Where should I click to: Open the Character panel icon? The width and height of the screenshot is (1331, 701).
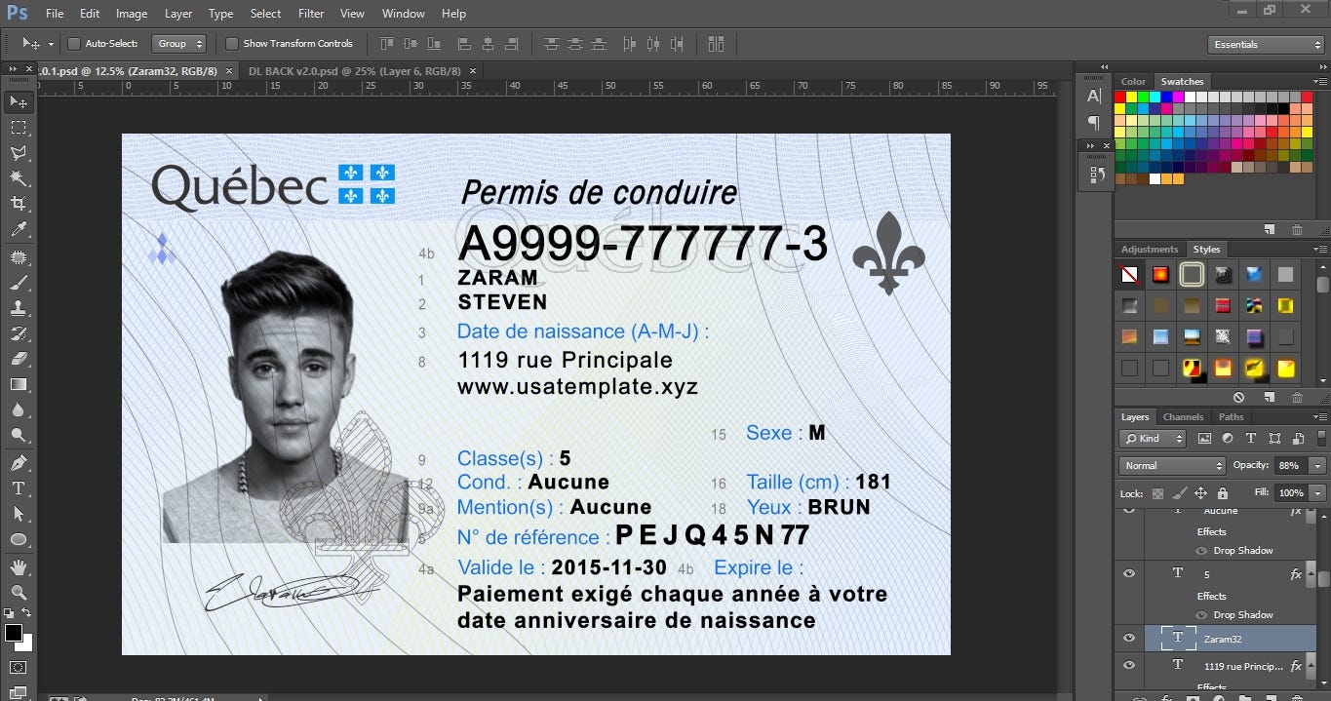(x=1093, y=96)
